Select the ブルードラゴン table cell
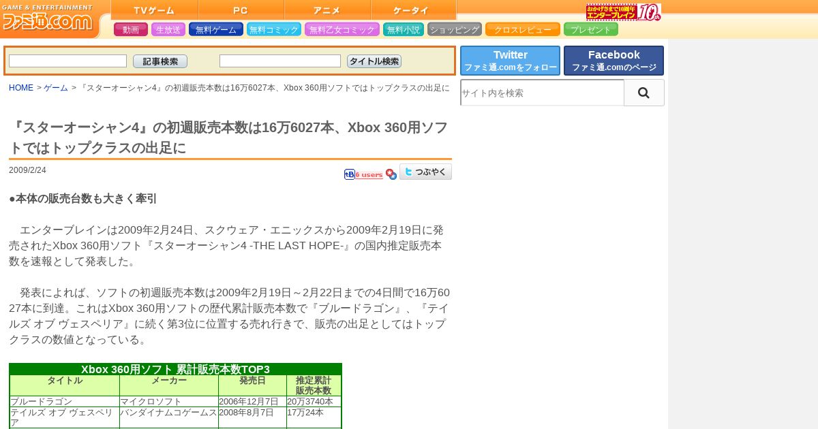This screenshot has height=429, width=818. 65,402
